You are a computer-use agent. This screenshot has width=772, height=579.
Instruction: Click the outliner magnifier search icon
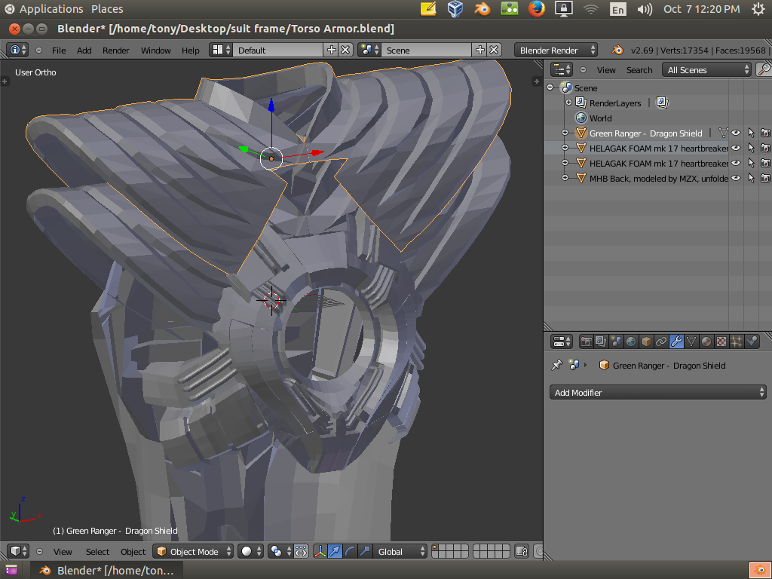tap(764, 69)
